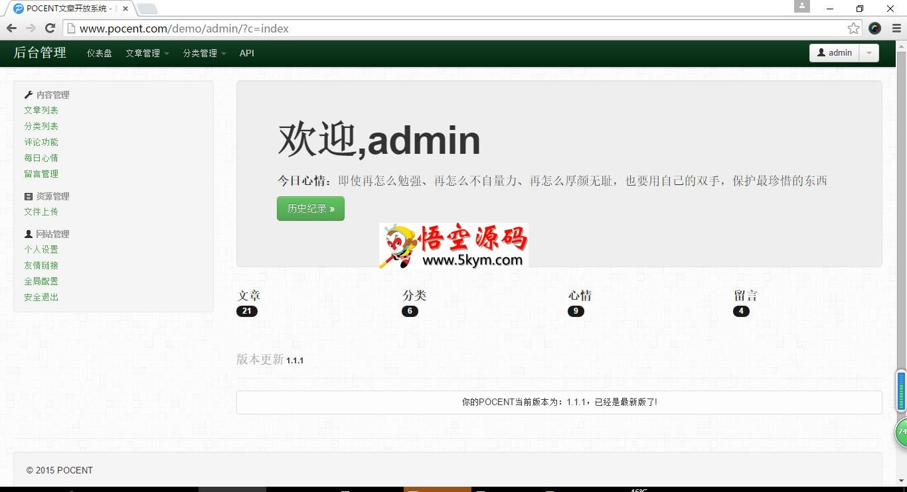Open 分类列表 in the sidebar
Viewport: 907px width, 492px height.
tap(41, 126)
